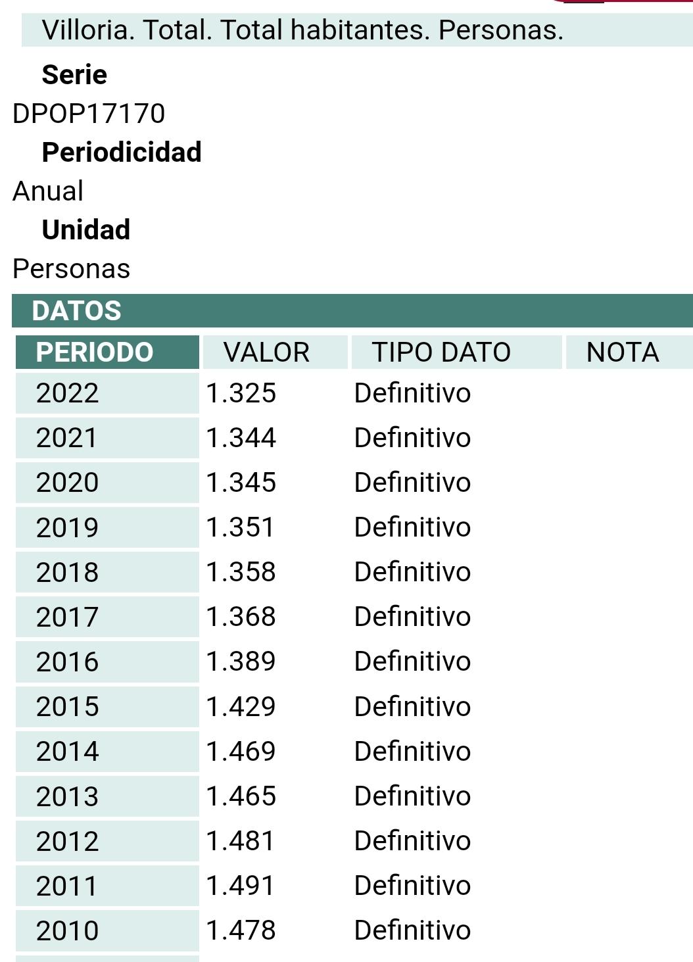Select the 2012 period cell
This screenshot has height=962, width=693.
[107, 841]
